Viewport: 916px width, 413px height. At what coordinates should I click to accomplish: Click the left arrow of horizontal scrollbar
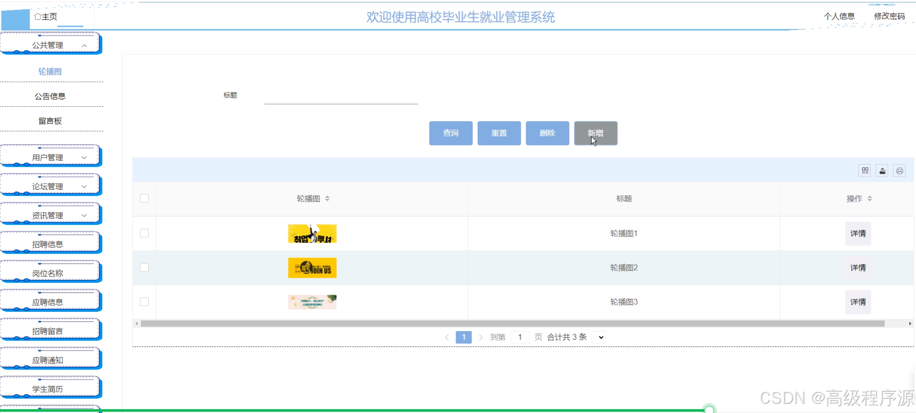[136, 323]
